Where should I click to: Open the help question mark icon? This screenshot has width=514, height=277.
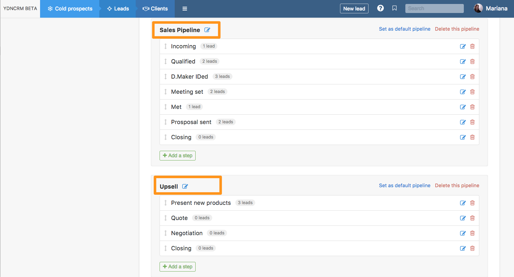click(380, 8)
